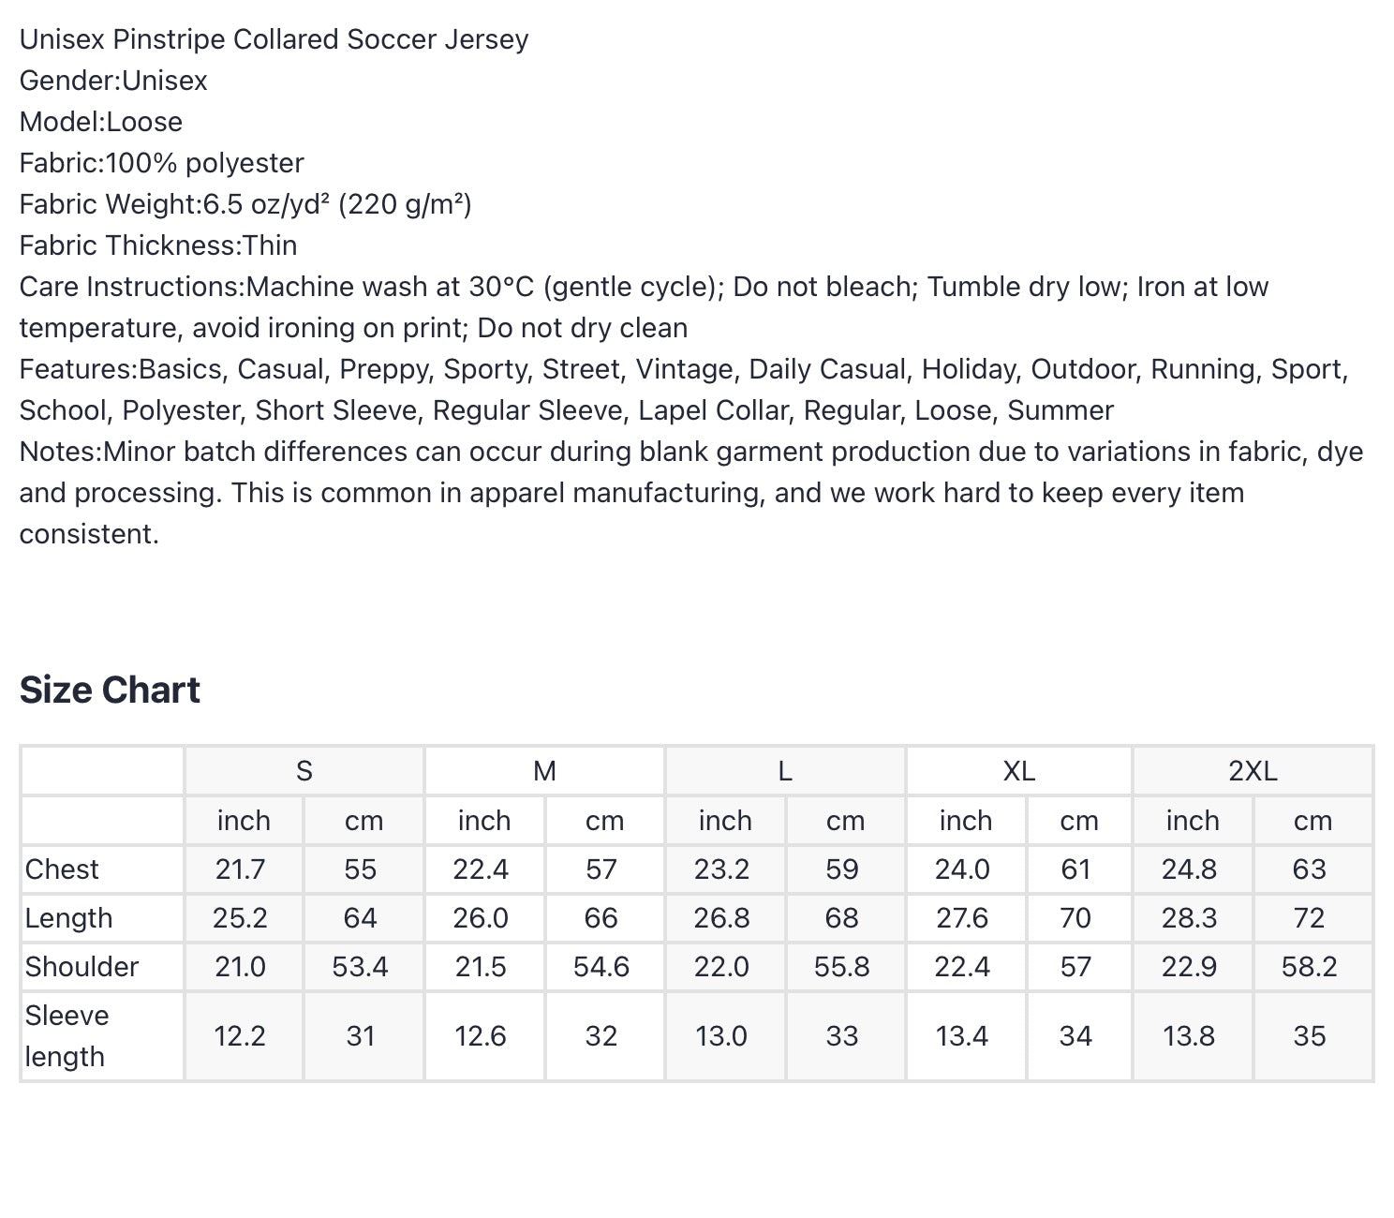
Task: Select the M size column header
Action: 544,771
